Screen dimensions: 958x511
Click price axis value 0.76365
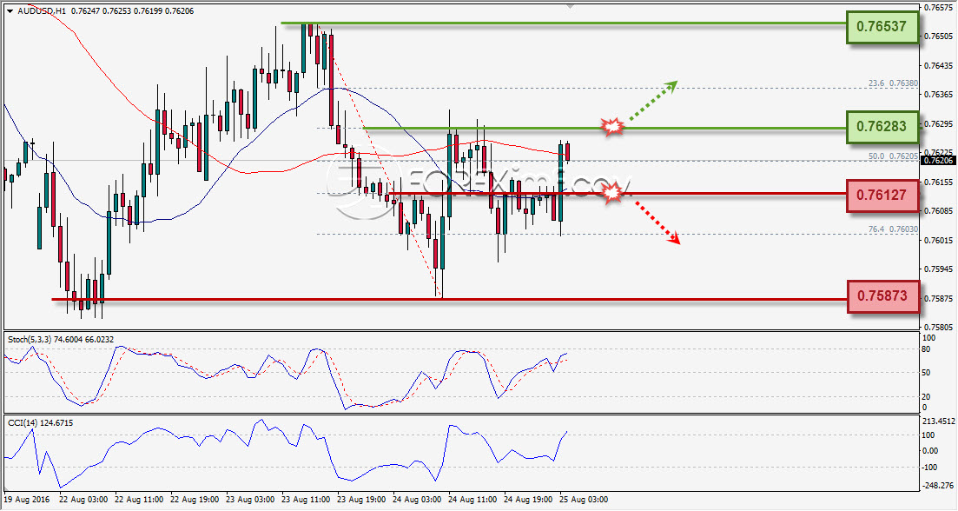click(939, 95)
